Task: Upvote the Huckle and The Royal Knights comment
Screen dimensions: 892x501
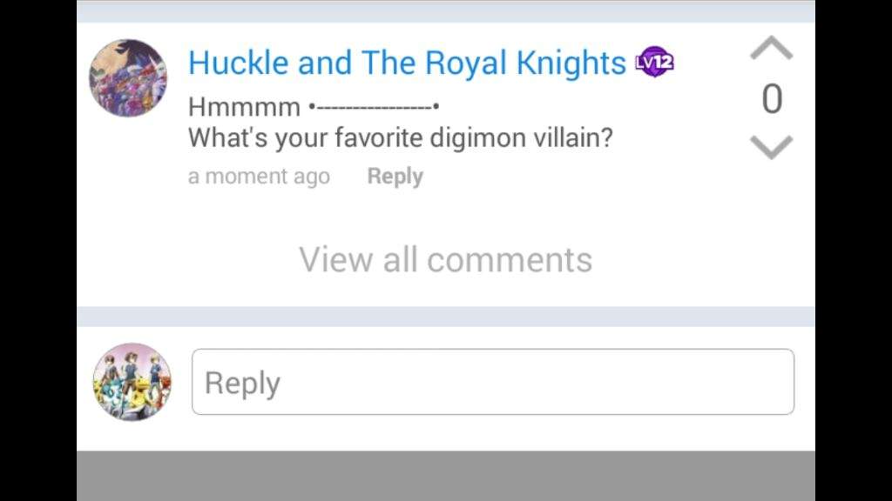Action: pos(772,48)
